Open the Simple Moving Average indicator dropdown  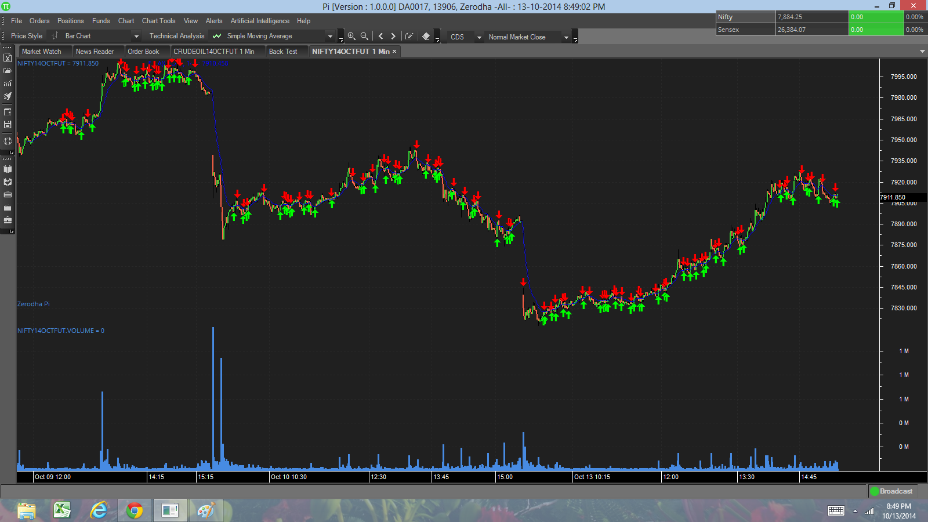coord(330,36)
